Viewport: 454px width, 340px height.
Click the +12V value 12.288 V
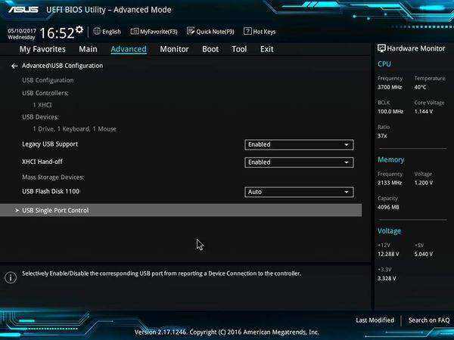click(x=388, y=254)
